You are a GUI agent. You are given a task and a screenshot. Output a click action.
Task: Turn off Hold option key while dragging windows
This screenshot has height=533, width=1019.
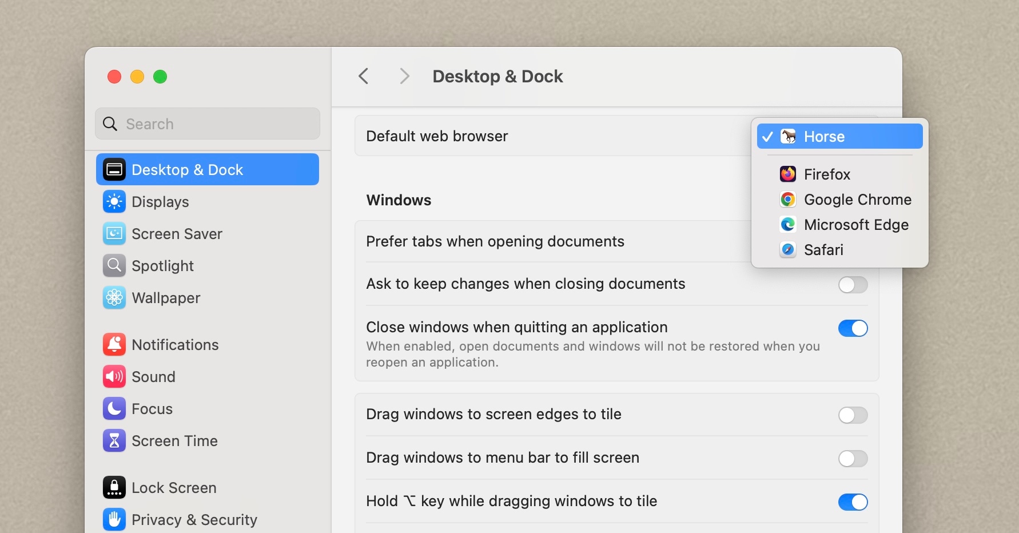tap(853, 502)
